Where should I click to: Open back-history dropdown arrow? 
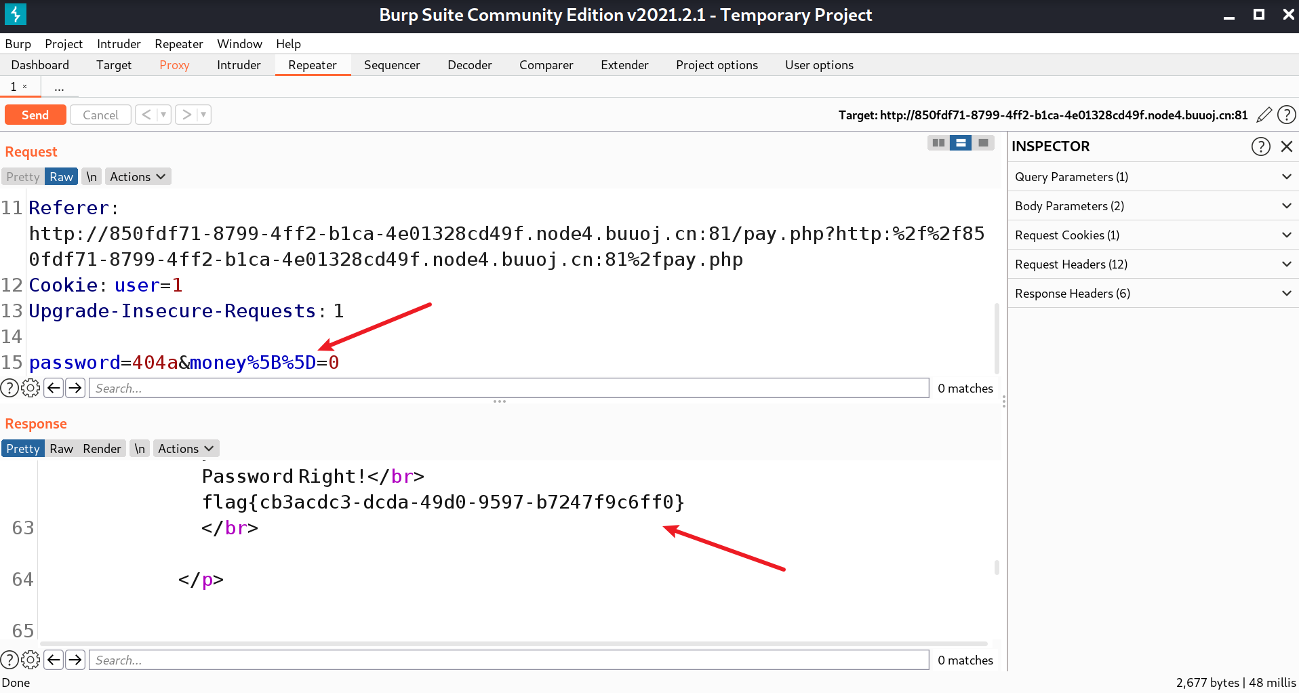pos(163,115)
